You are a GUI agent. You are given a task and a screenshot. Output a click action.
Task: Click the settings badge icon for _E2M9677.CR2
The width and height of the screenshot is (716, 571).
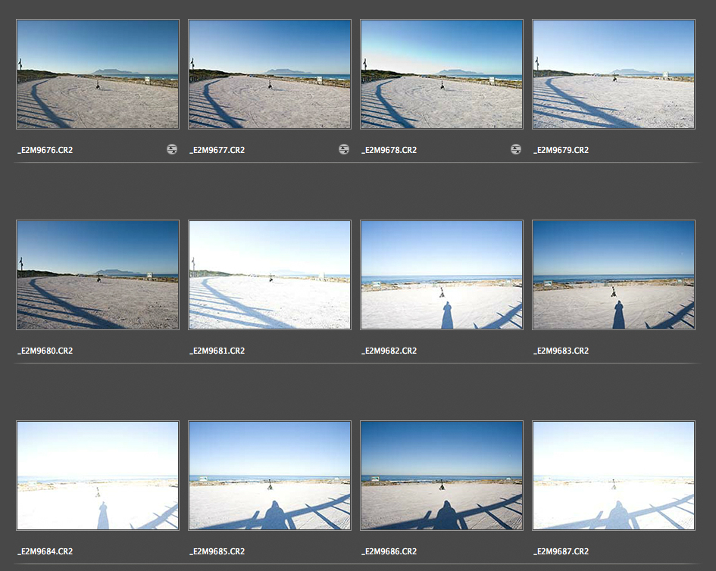[344, 150]
